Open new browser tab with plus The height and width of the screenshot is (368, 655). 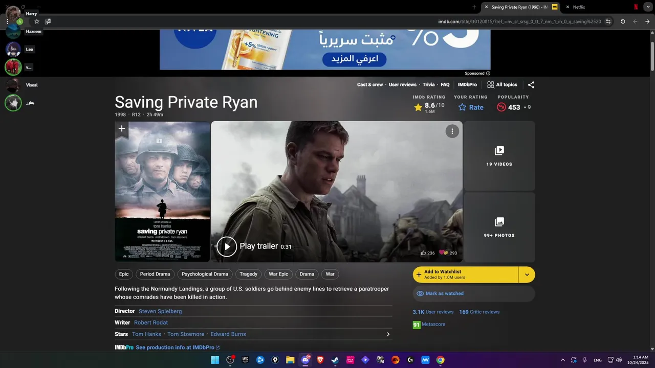point(474,7)
